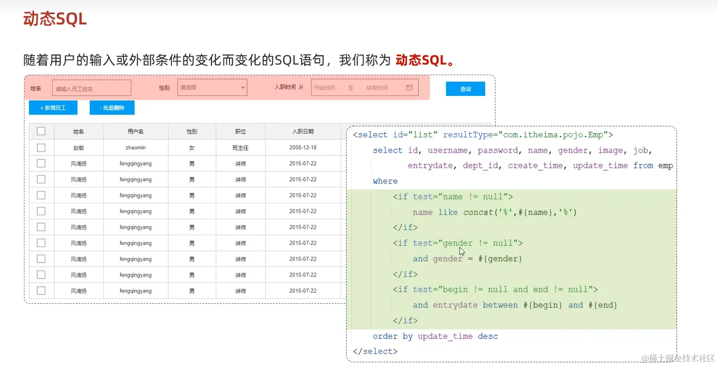The image size is (718, 366).
Task: Click the <if test="begin != null and end != null"> line
Action: pos(495,289)
